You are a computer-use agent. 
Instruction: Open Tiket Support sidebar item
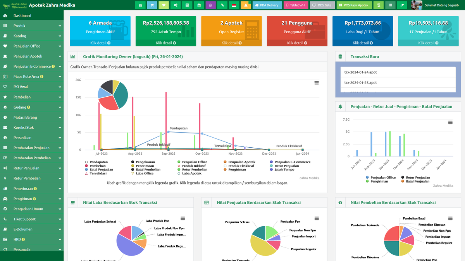pyautogui.click(x=32, y=219)
